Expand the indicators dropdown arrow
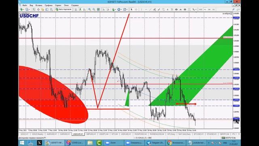The image size is (259, 146). coord(115,10)
